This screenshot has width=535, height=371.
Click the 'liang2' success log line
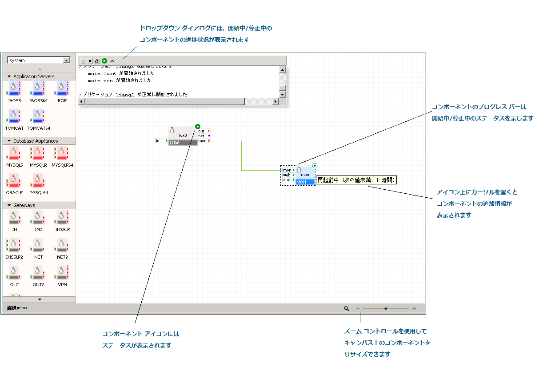[x=132, y=95]
